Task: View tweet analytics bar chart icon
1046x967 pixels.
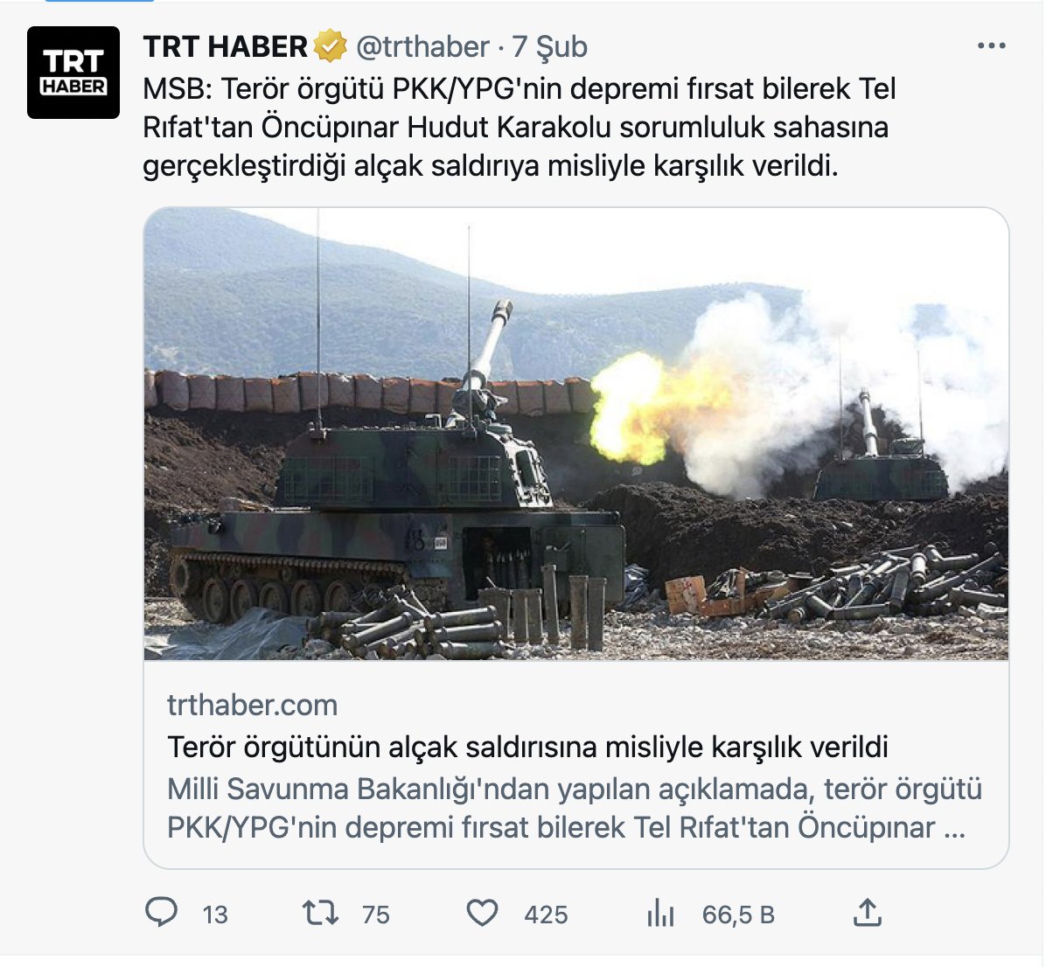Action: point(660,913)
